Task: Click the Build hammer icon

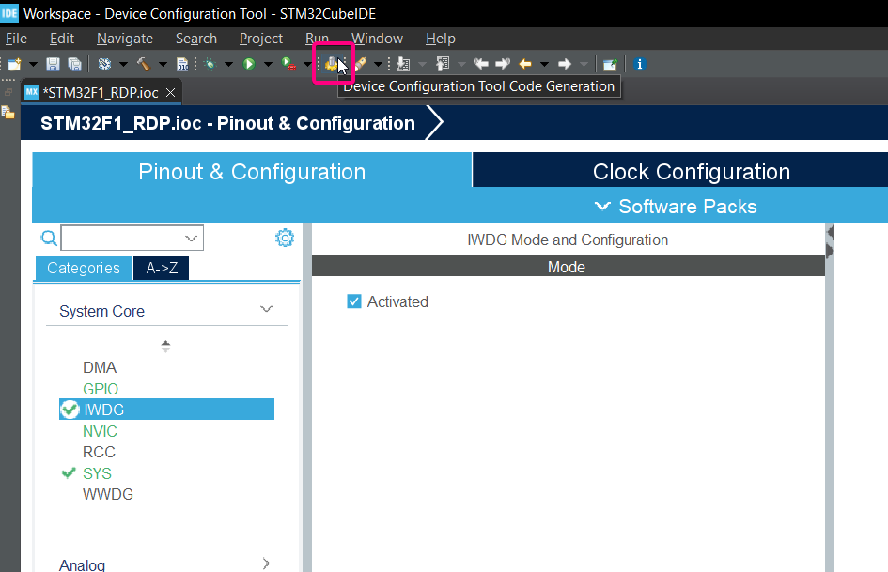Action: point(143,64)
